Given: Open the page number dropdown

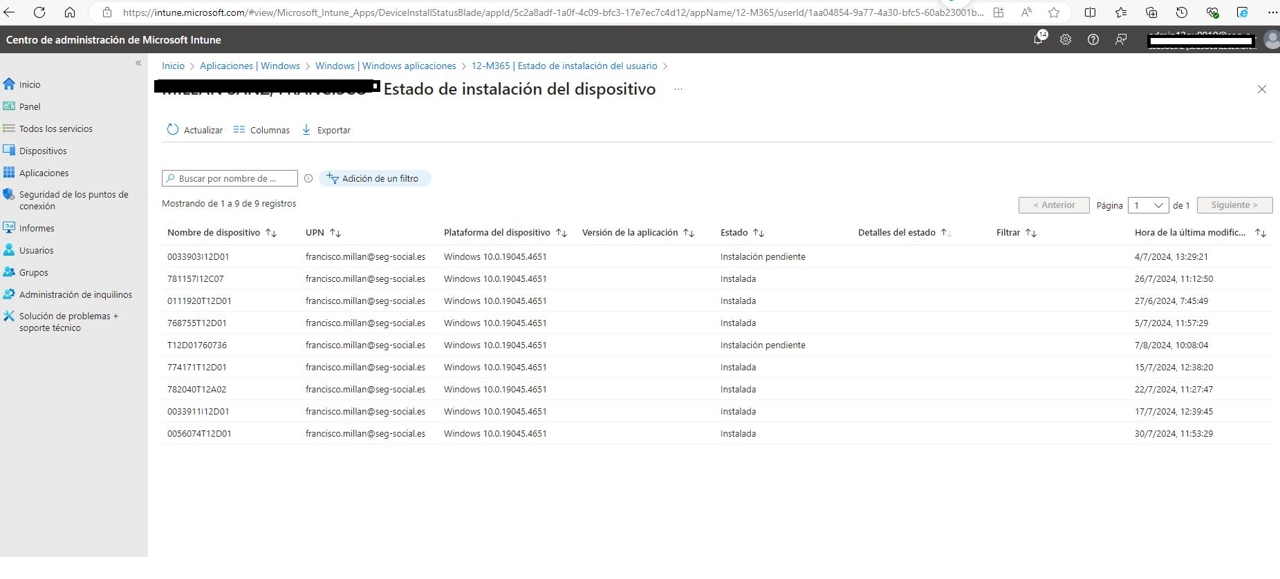Looking at the screenshot, I should tap(1148, 205).
